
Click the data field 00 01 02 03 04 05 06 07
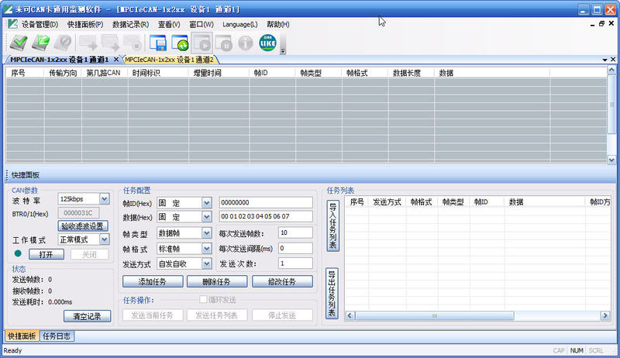point(266,216)
